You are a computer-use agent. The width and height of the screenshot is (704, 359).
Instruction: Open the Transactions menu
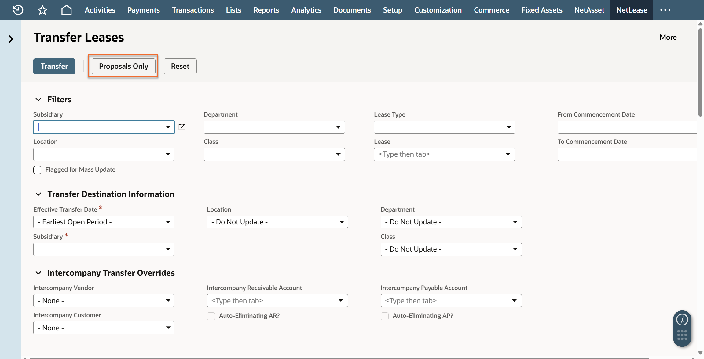pos(193,10)
